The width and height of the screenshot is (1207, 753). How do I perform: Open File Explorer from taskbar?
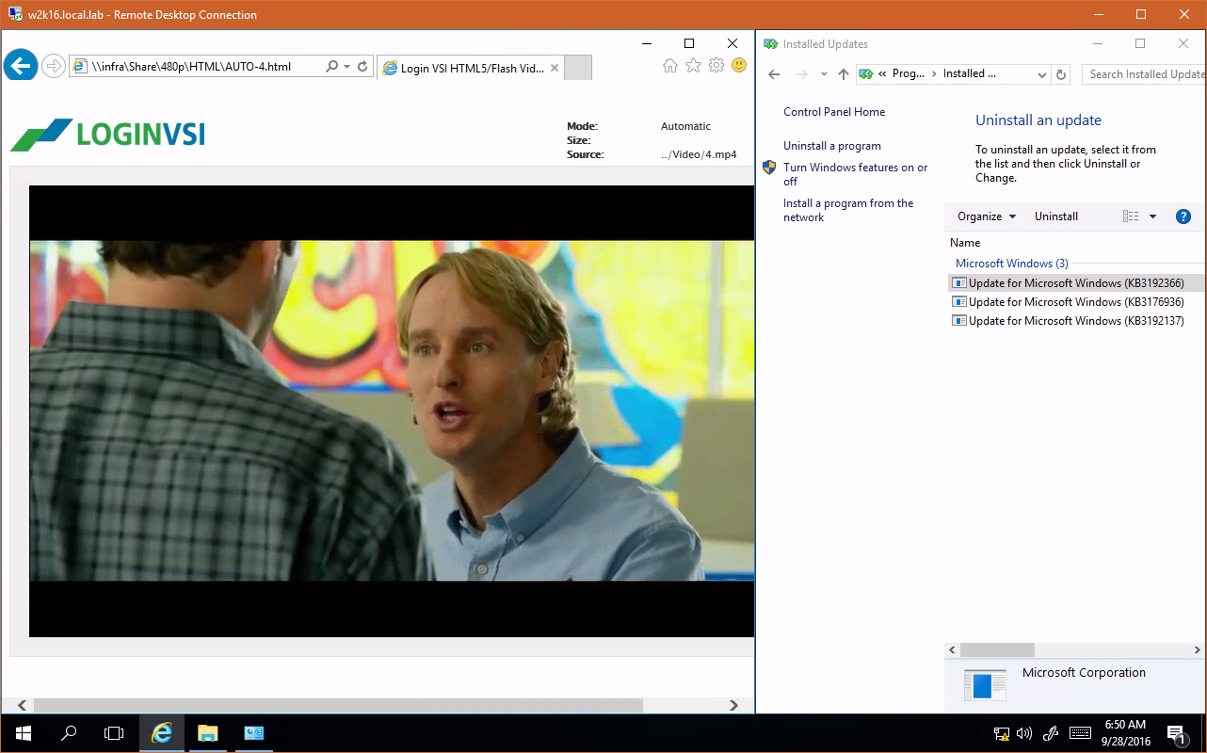208,733
